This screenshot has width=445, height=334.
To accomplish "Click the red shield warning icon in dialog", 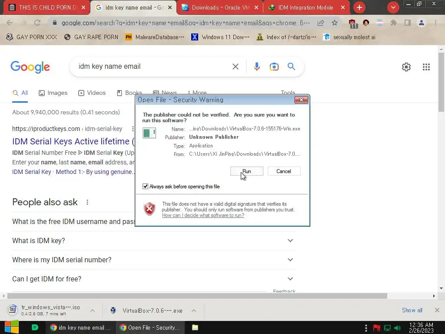I will 149,209.
